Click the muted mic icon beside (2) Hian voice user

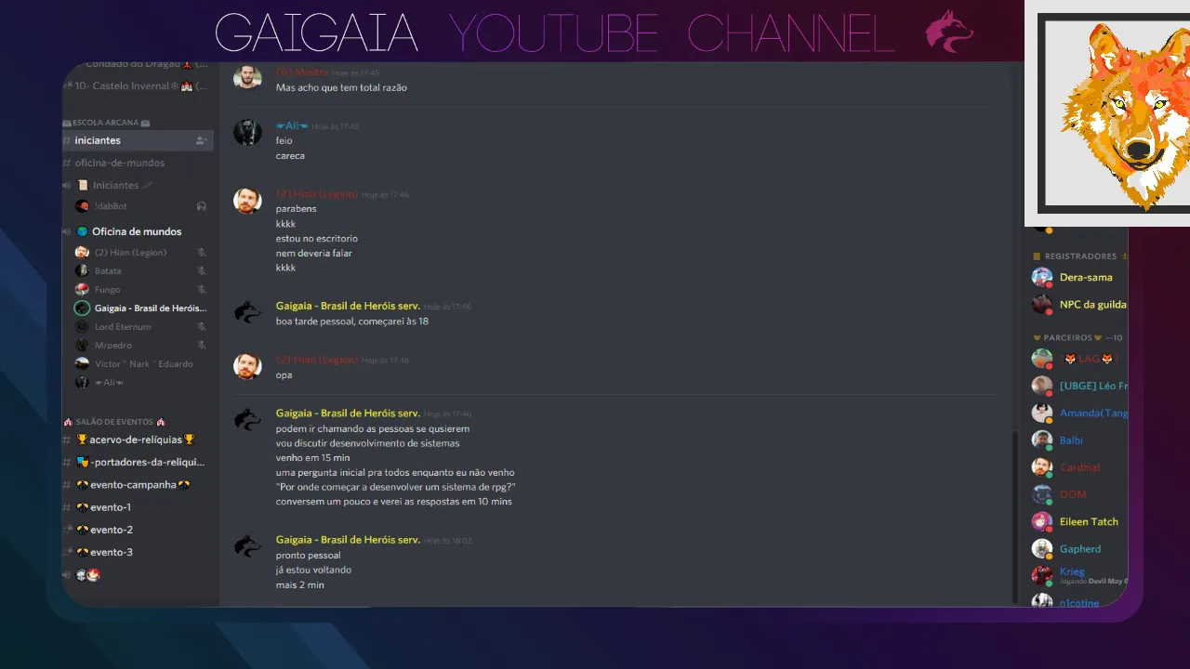pyautogui.click(x=202, y=252)
